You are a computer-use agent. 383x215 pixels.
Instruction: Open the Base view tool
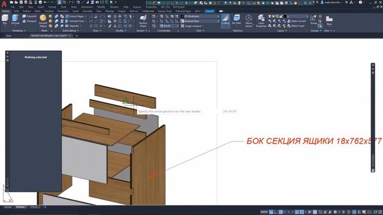tap(329, 20)
